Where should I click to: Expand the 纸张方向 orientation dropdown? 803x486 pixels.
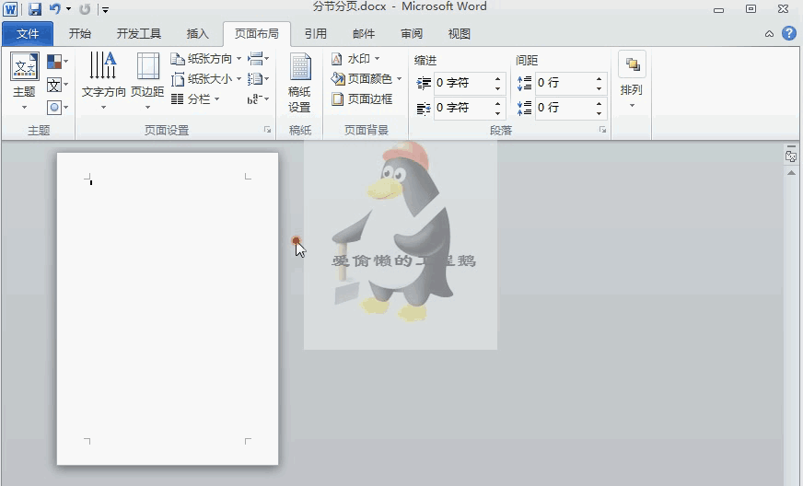tap(208, 59)
